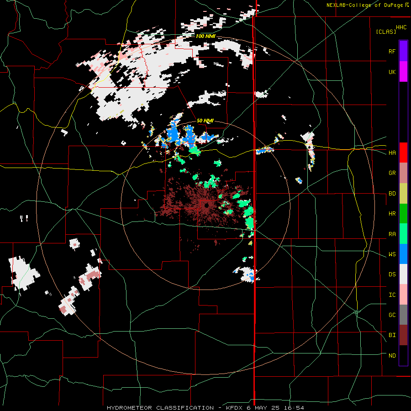The height and width of the screenshot is (411, 411).
Task: Click the DS white legend swatch
Action: (x=403, y=274)
